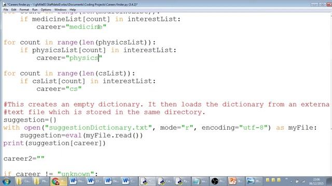The height and width of the screenshot is (186, 332).
Task: Click the 'as myFile:' text
Action: [x=296, y=128]
